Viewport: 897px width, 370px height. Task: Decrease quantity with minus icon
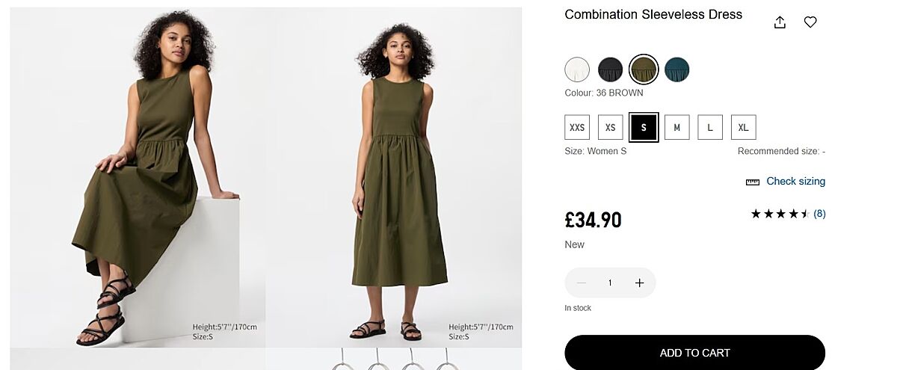(x=582, y=283)
